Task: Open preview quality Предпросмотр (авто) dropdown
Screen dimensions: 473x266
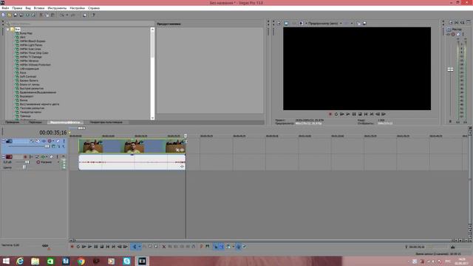Action: click(325, 23)
